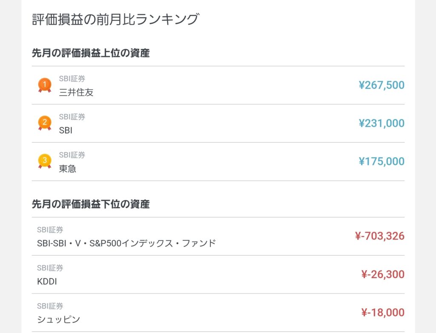The width and height of the screenshot is (436, 333).
Task: Open the シュッピン asset row
Action: 58,319
